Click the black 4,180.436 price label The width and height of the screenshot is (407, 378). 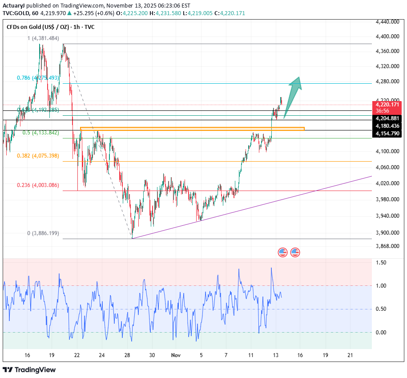(387, 126)
